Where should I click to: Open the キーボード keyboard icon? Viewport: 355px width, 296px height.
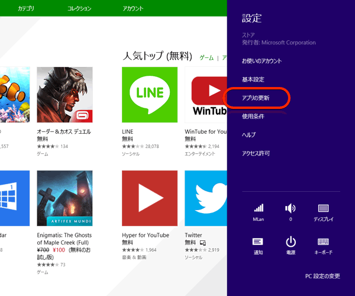(x=323, y=242)
